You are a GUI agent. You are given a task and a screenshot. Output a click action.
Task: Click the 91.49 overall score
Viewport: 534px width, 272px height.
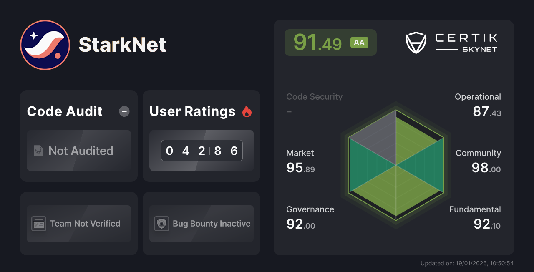point(318,42)
